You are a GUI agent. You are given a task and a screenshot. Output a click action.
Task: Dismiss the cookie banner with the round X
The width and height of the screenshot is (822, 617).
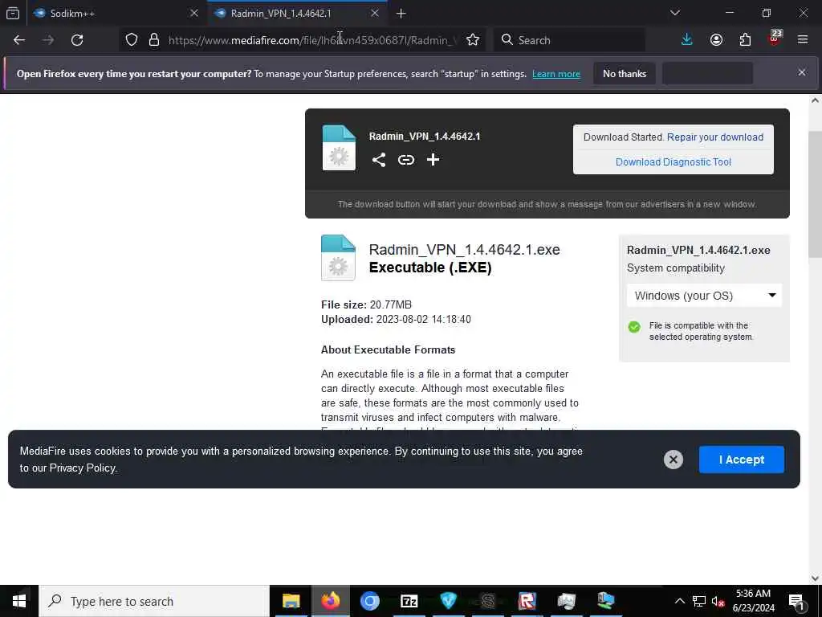pos(673,460)
